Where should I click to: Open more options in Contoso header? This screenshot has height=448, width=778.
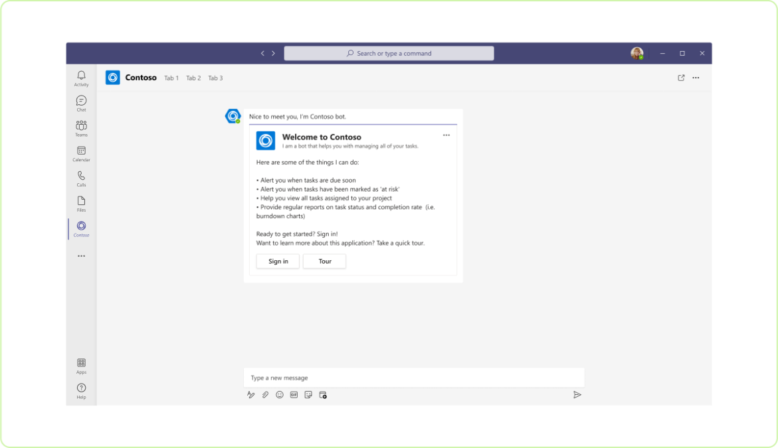coord(696,78)
